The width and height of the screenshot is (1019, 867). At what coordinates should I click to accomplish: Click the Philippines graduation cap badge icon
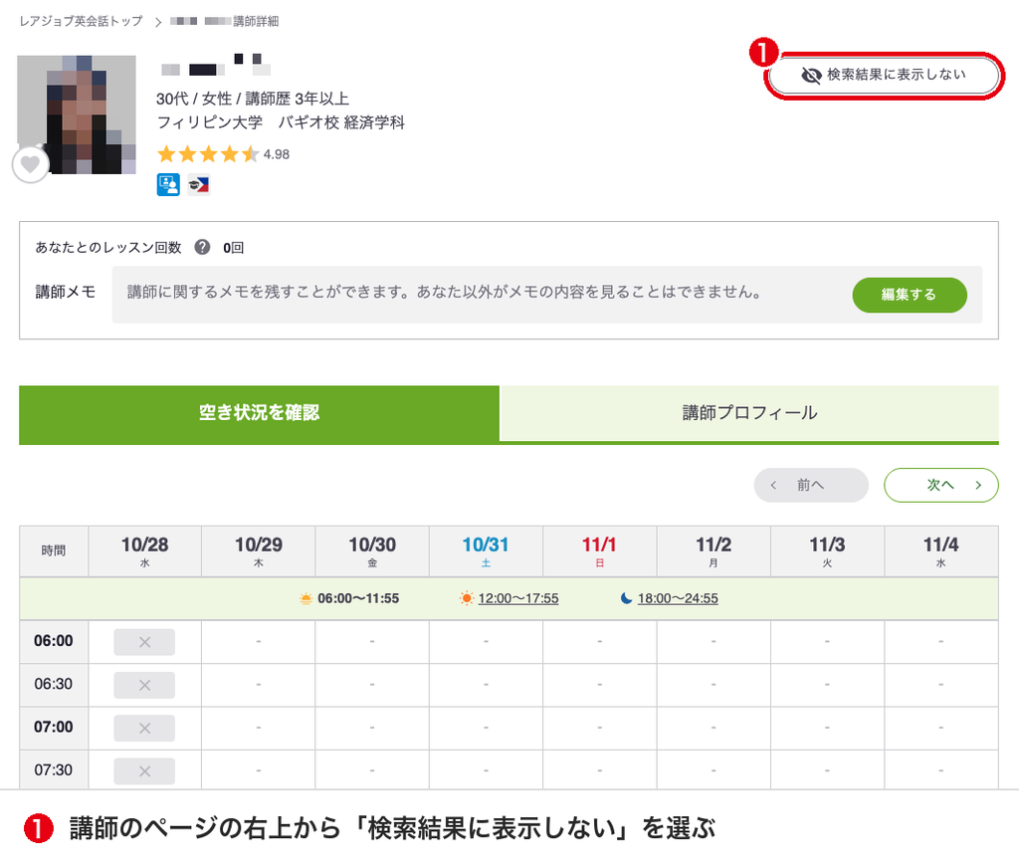point(199,184)
